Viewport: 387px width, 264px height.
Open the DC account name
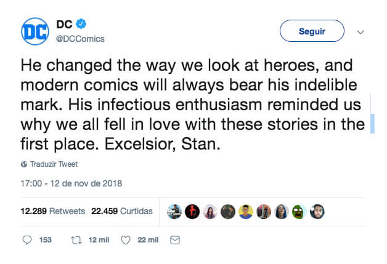[x=64, y=25]
